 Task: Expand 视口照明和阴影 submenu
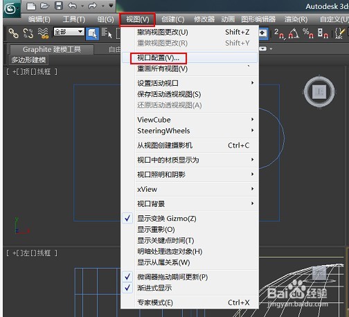click(189, 174)
